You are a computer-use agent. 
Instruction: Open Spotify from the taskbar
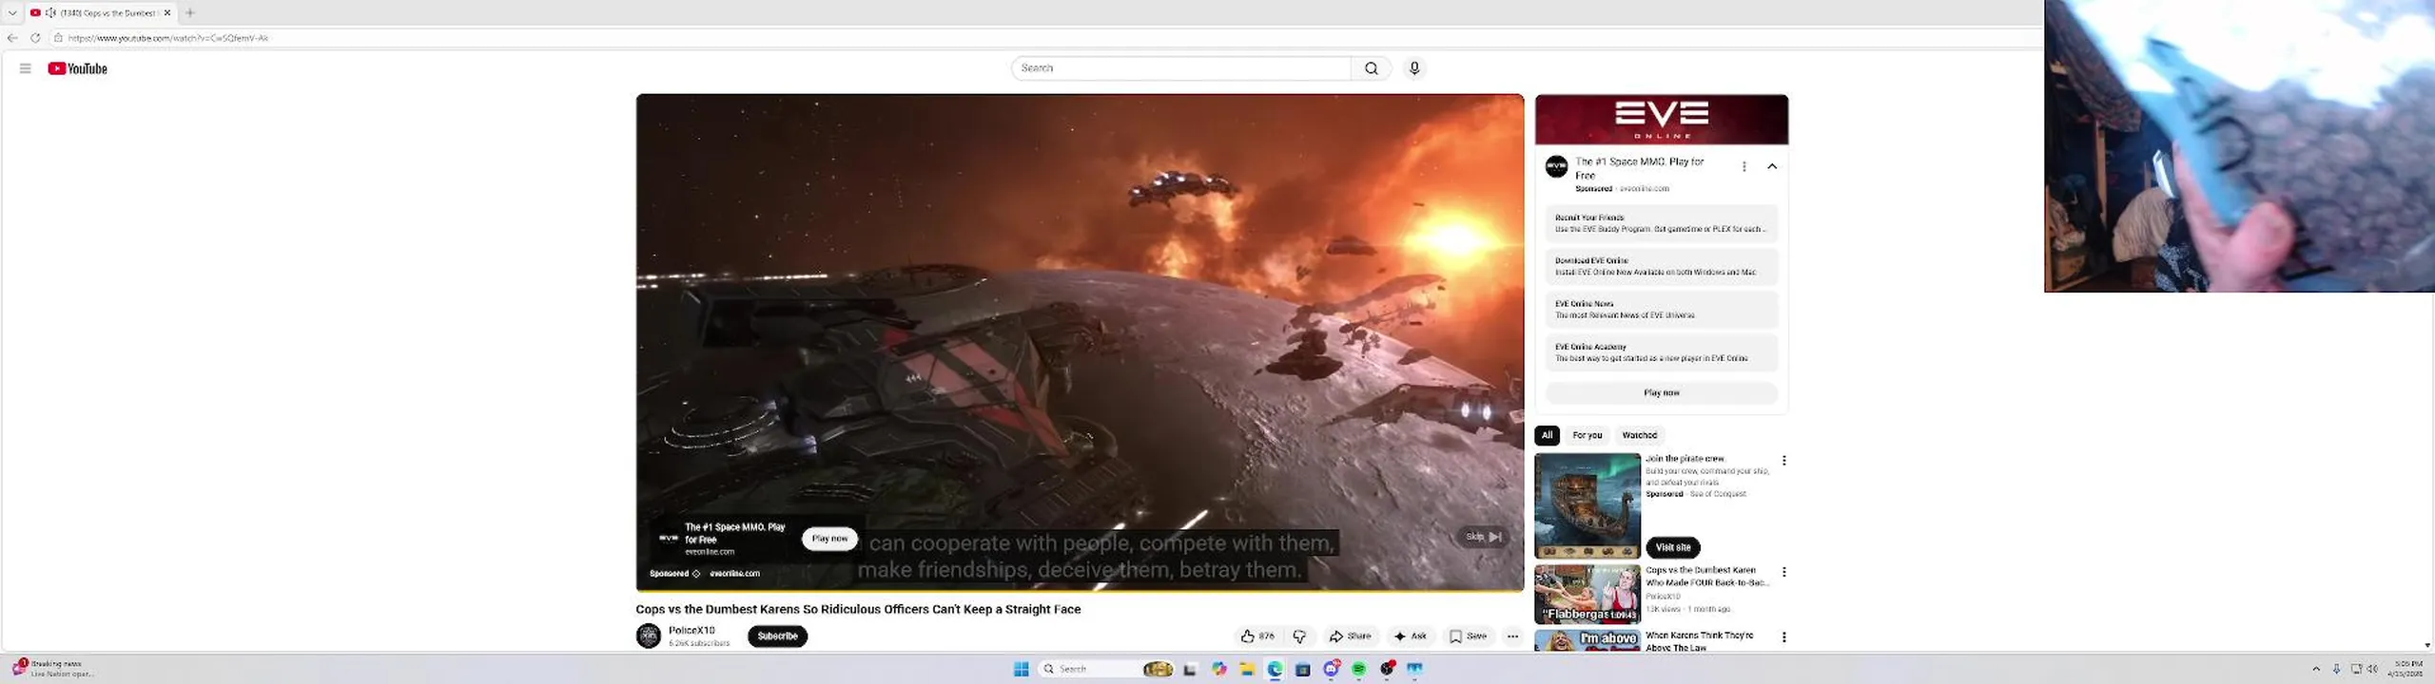point(1359,669)
